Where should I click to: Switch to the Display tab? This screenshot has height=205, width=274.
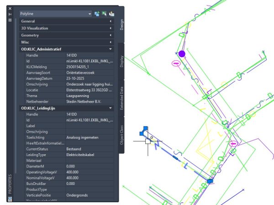(122, 61)
